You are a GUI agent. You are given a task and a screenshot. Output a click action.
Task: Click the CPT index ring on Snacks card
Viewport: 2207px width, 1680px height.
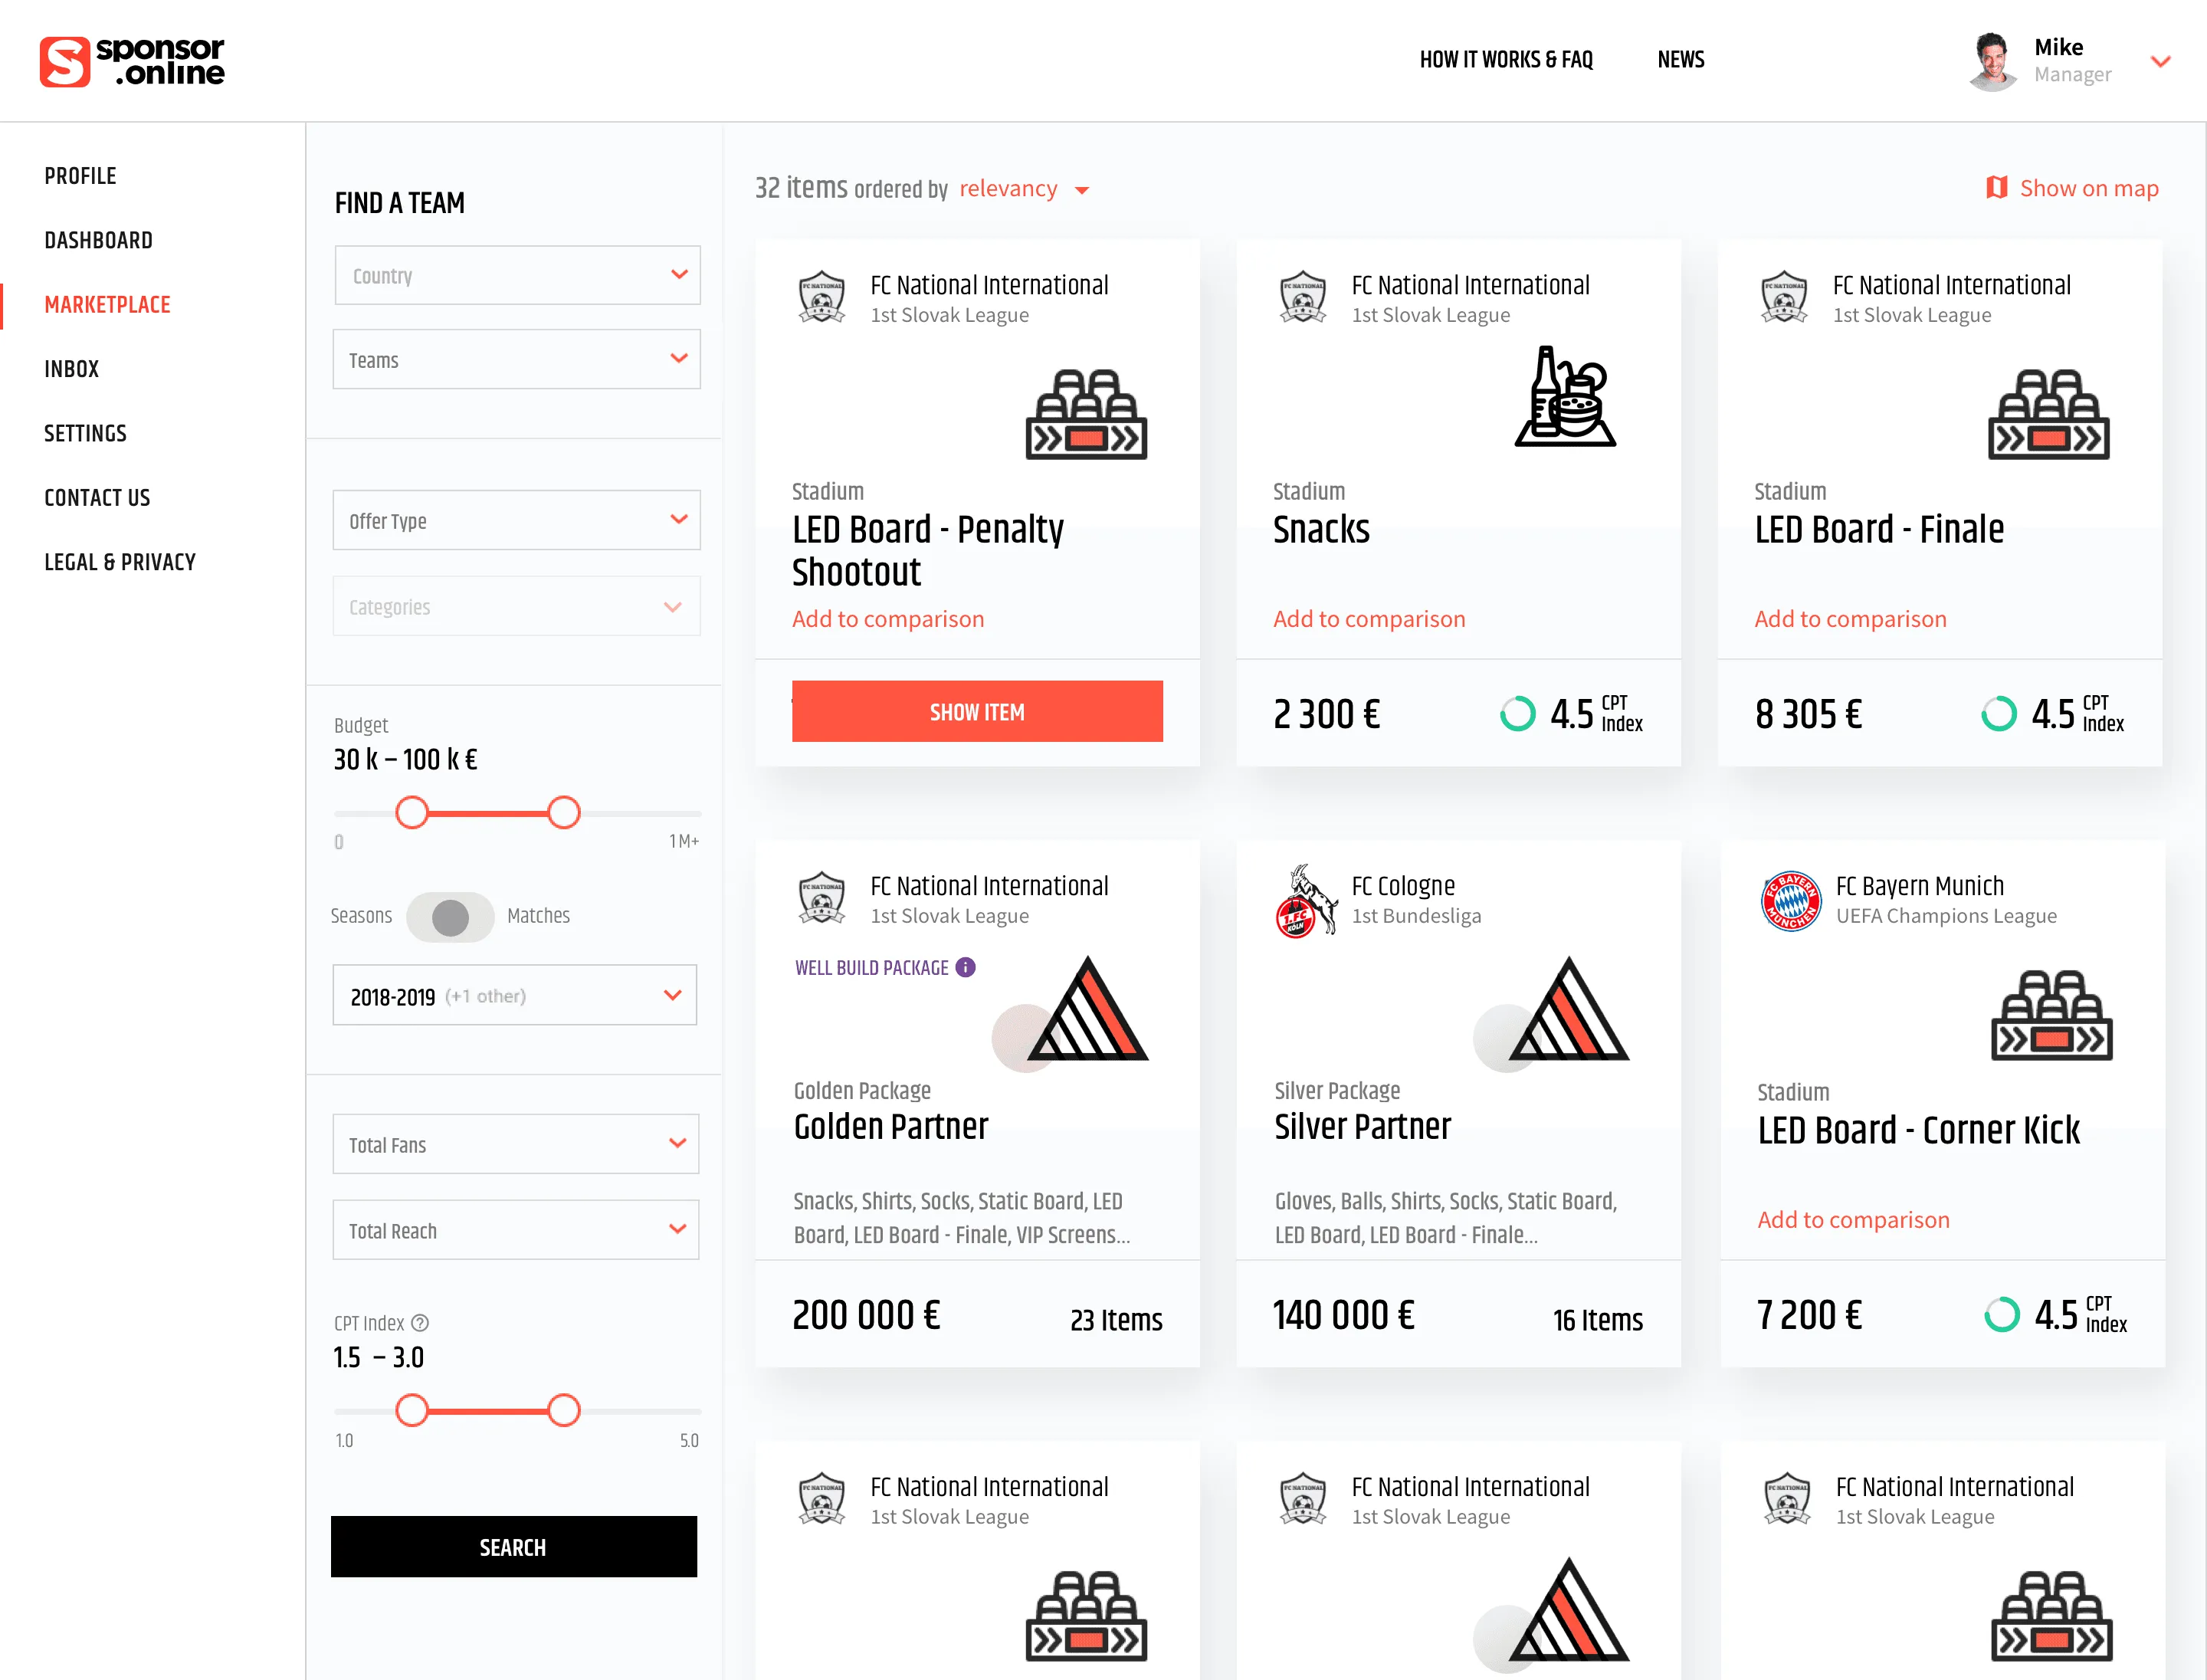pyautogui.click(x=1517, y=714)
